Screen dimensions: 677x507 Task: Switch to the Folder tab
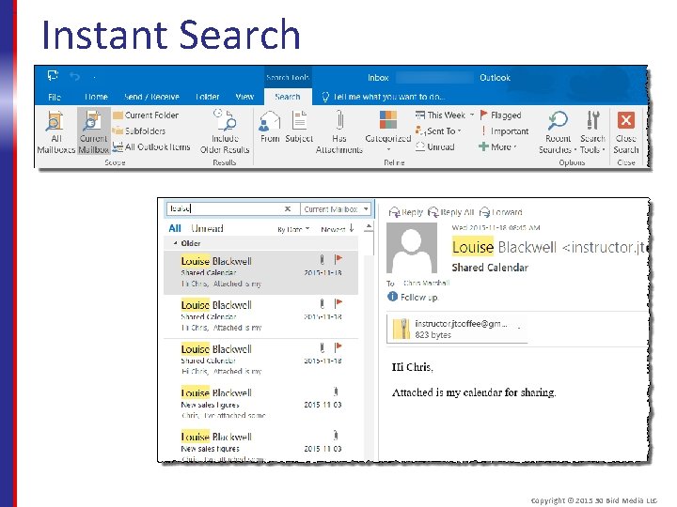click(207, 97)
